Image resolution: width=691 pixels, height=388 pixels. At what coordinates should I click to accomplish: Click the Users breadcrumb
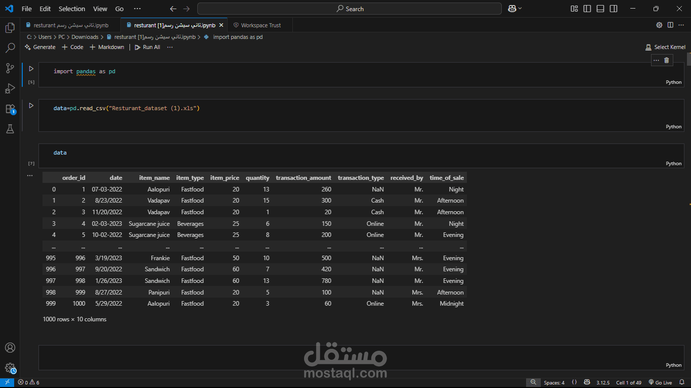point(45,37)
